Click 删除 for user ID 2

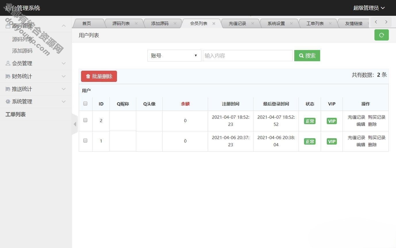point(372,124)
